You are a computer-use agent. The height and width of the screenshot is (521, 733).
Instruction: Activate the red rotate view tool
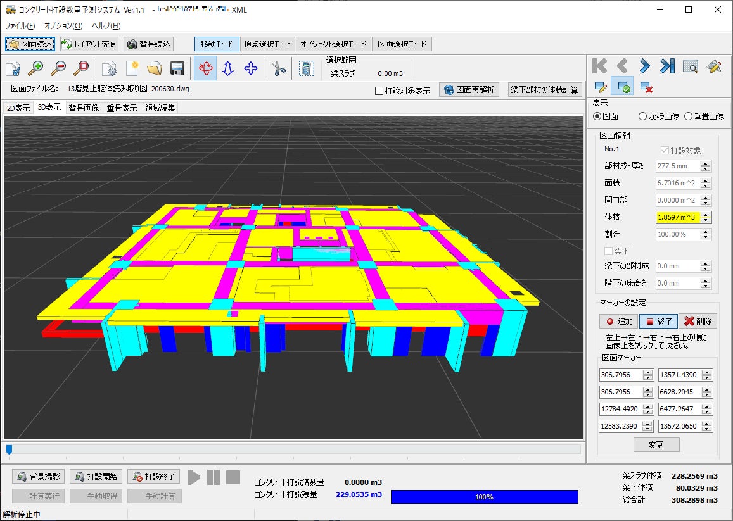pos(205,68)
